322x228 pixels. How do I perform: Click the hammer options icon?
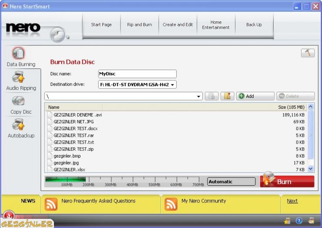tap(308, 53)
